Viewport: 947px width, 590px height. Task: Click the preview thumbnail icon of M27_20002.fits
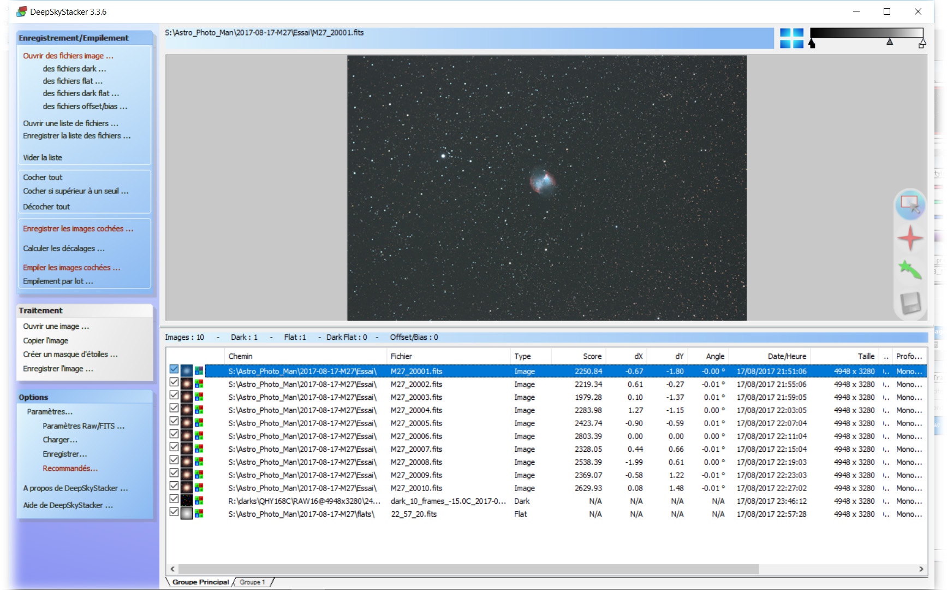pos(187,384)
